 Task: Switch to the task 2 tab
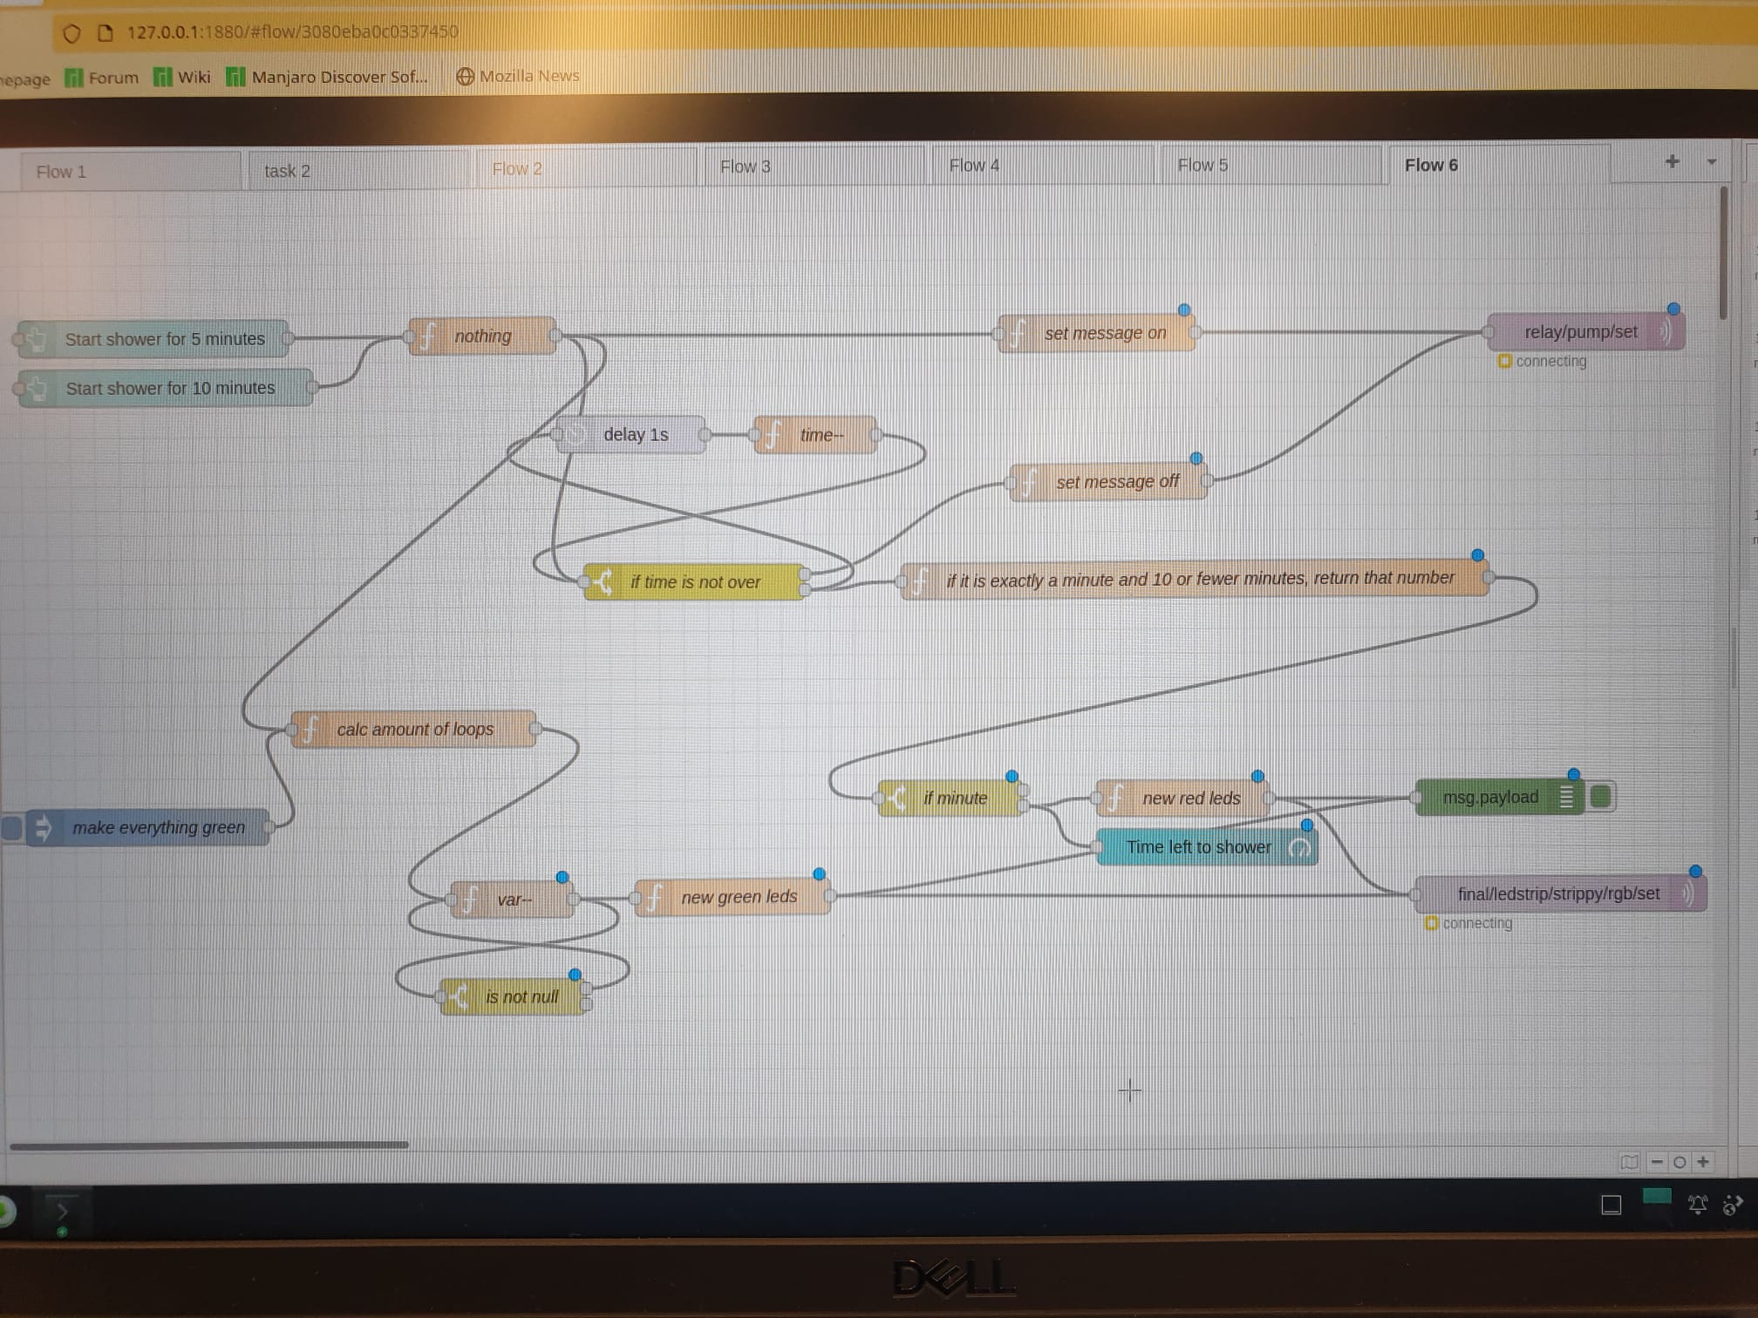(x=287, y=171)
